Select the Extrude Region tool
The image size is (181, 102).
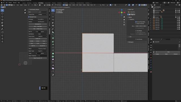click(x=53, y=39)
